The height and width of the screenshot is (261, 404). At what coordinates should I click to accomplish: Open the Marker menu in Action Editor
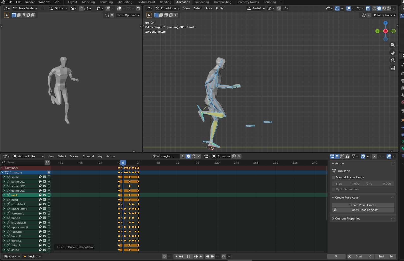point(74,156)
